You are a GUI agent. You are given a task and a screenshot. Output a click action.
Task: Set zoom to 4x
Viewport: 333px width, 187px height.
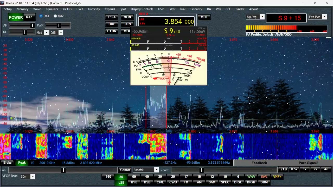[x=326, y=169]
